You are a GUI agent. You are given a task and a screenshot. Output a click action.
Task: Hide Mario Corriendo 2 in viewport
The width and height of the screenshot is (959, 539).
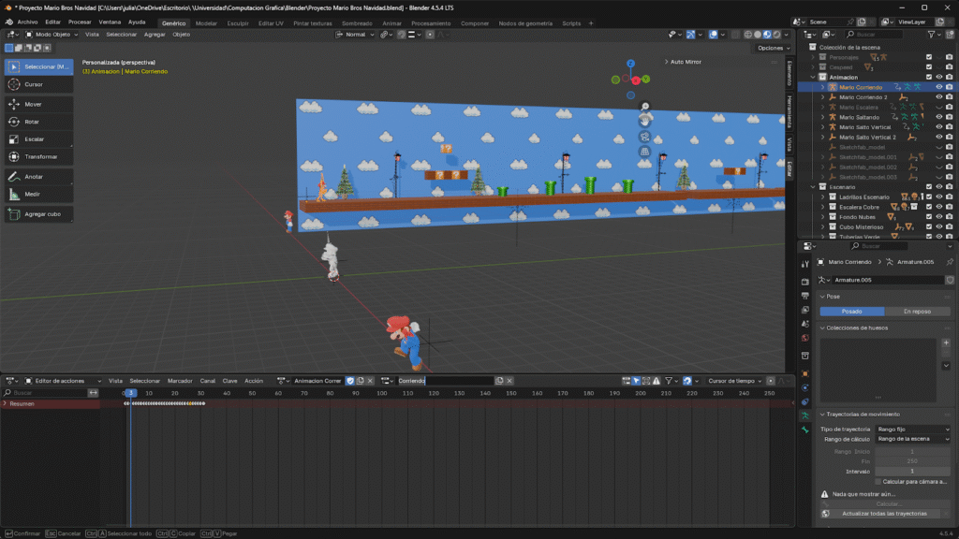(x=938, y=97)
